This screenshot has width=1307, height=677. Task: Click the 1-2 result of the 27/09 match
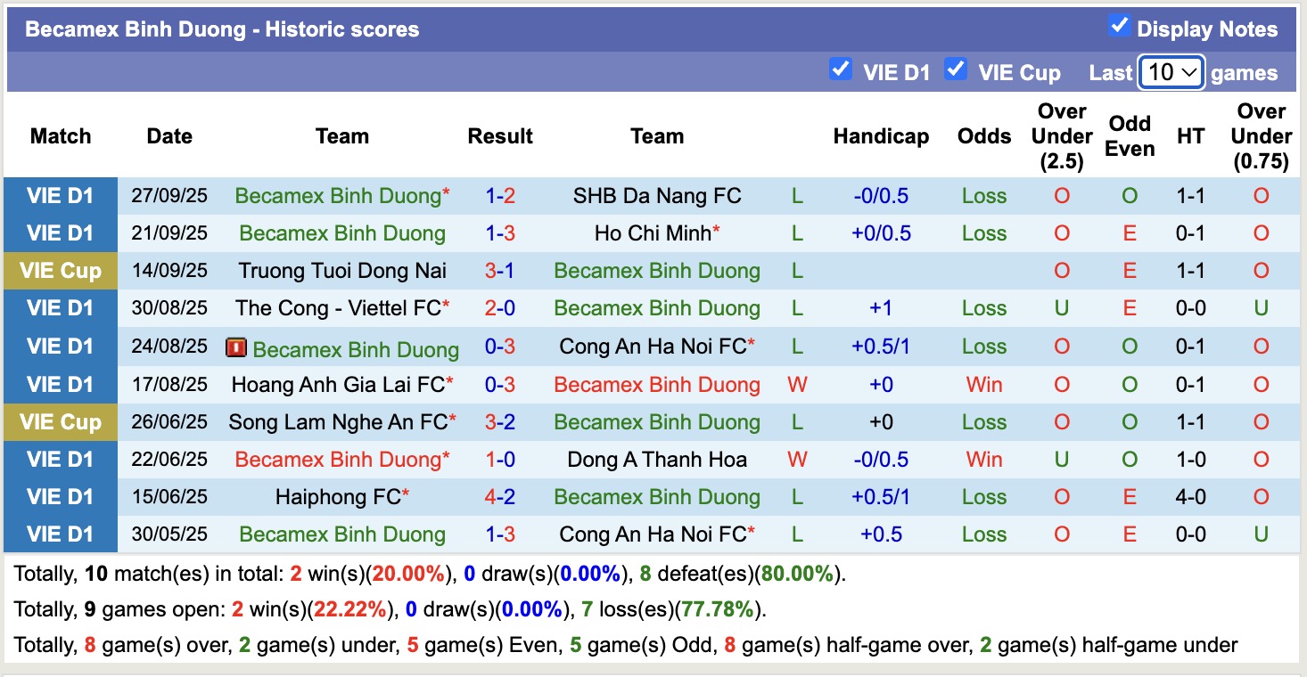[x=500, y=195]
